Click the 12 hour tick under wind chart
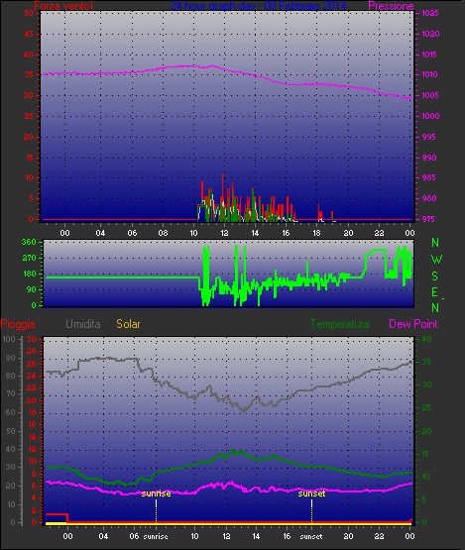465x550 pixels. point(224,233)
